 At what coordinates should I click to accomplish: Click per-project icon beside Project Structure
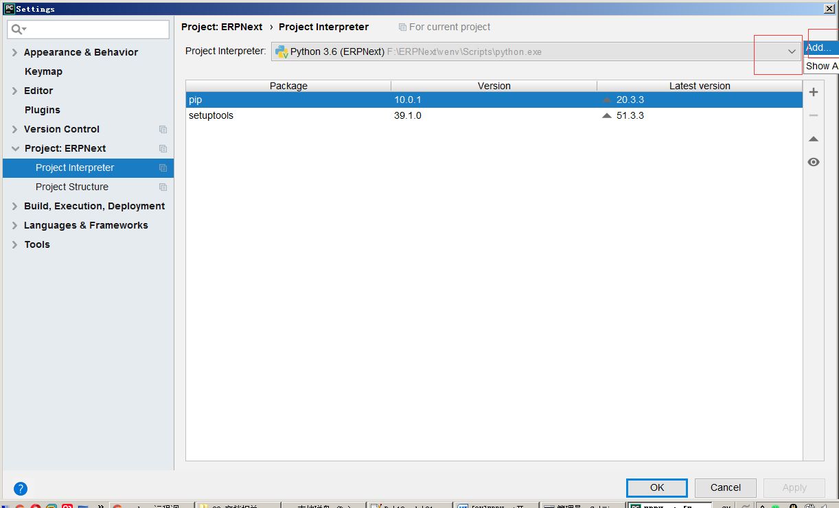[163, 187]
